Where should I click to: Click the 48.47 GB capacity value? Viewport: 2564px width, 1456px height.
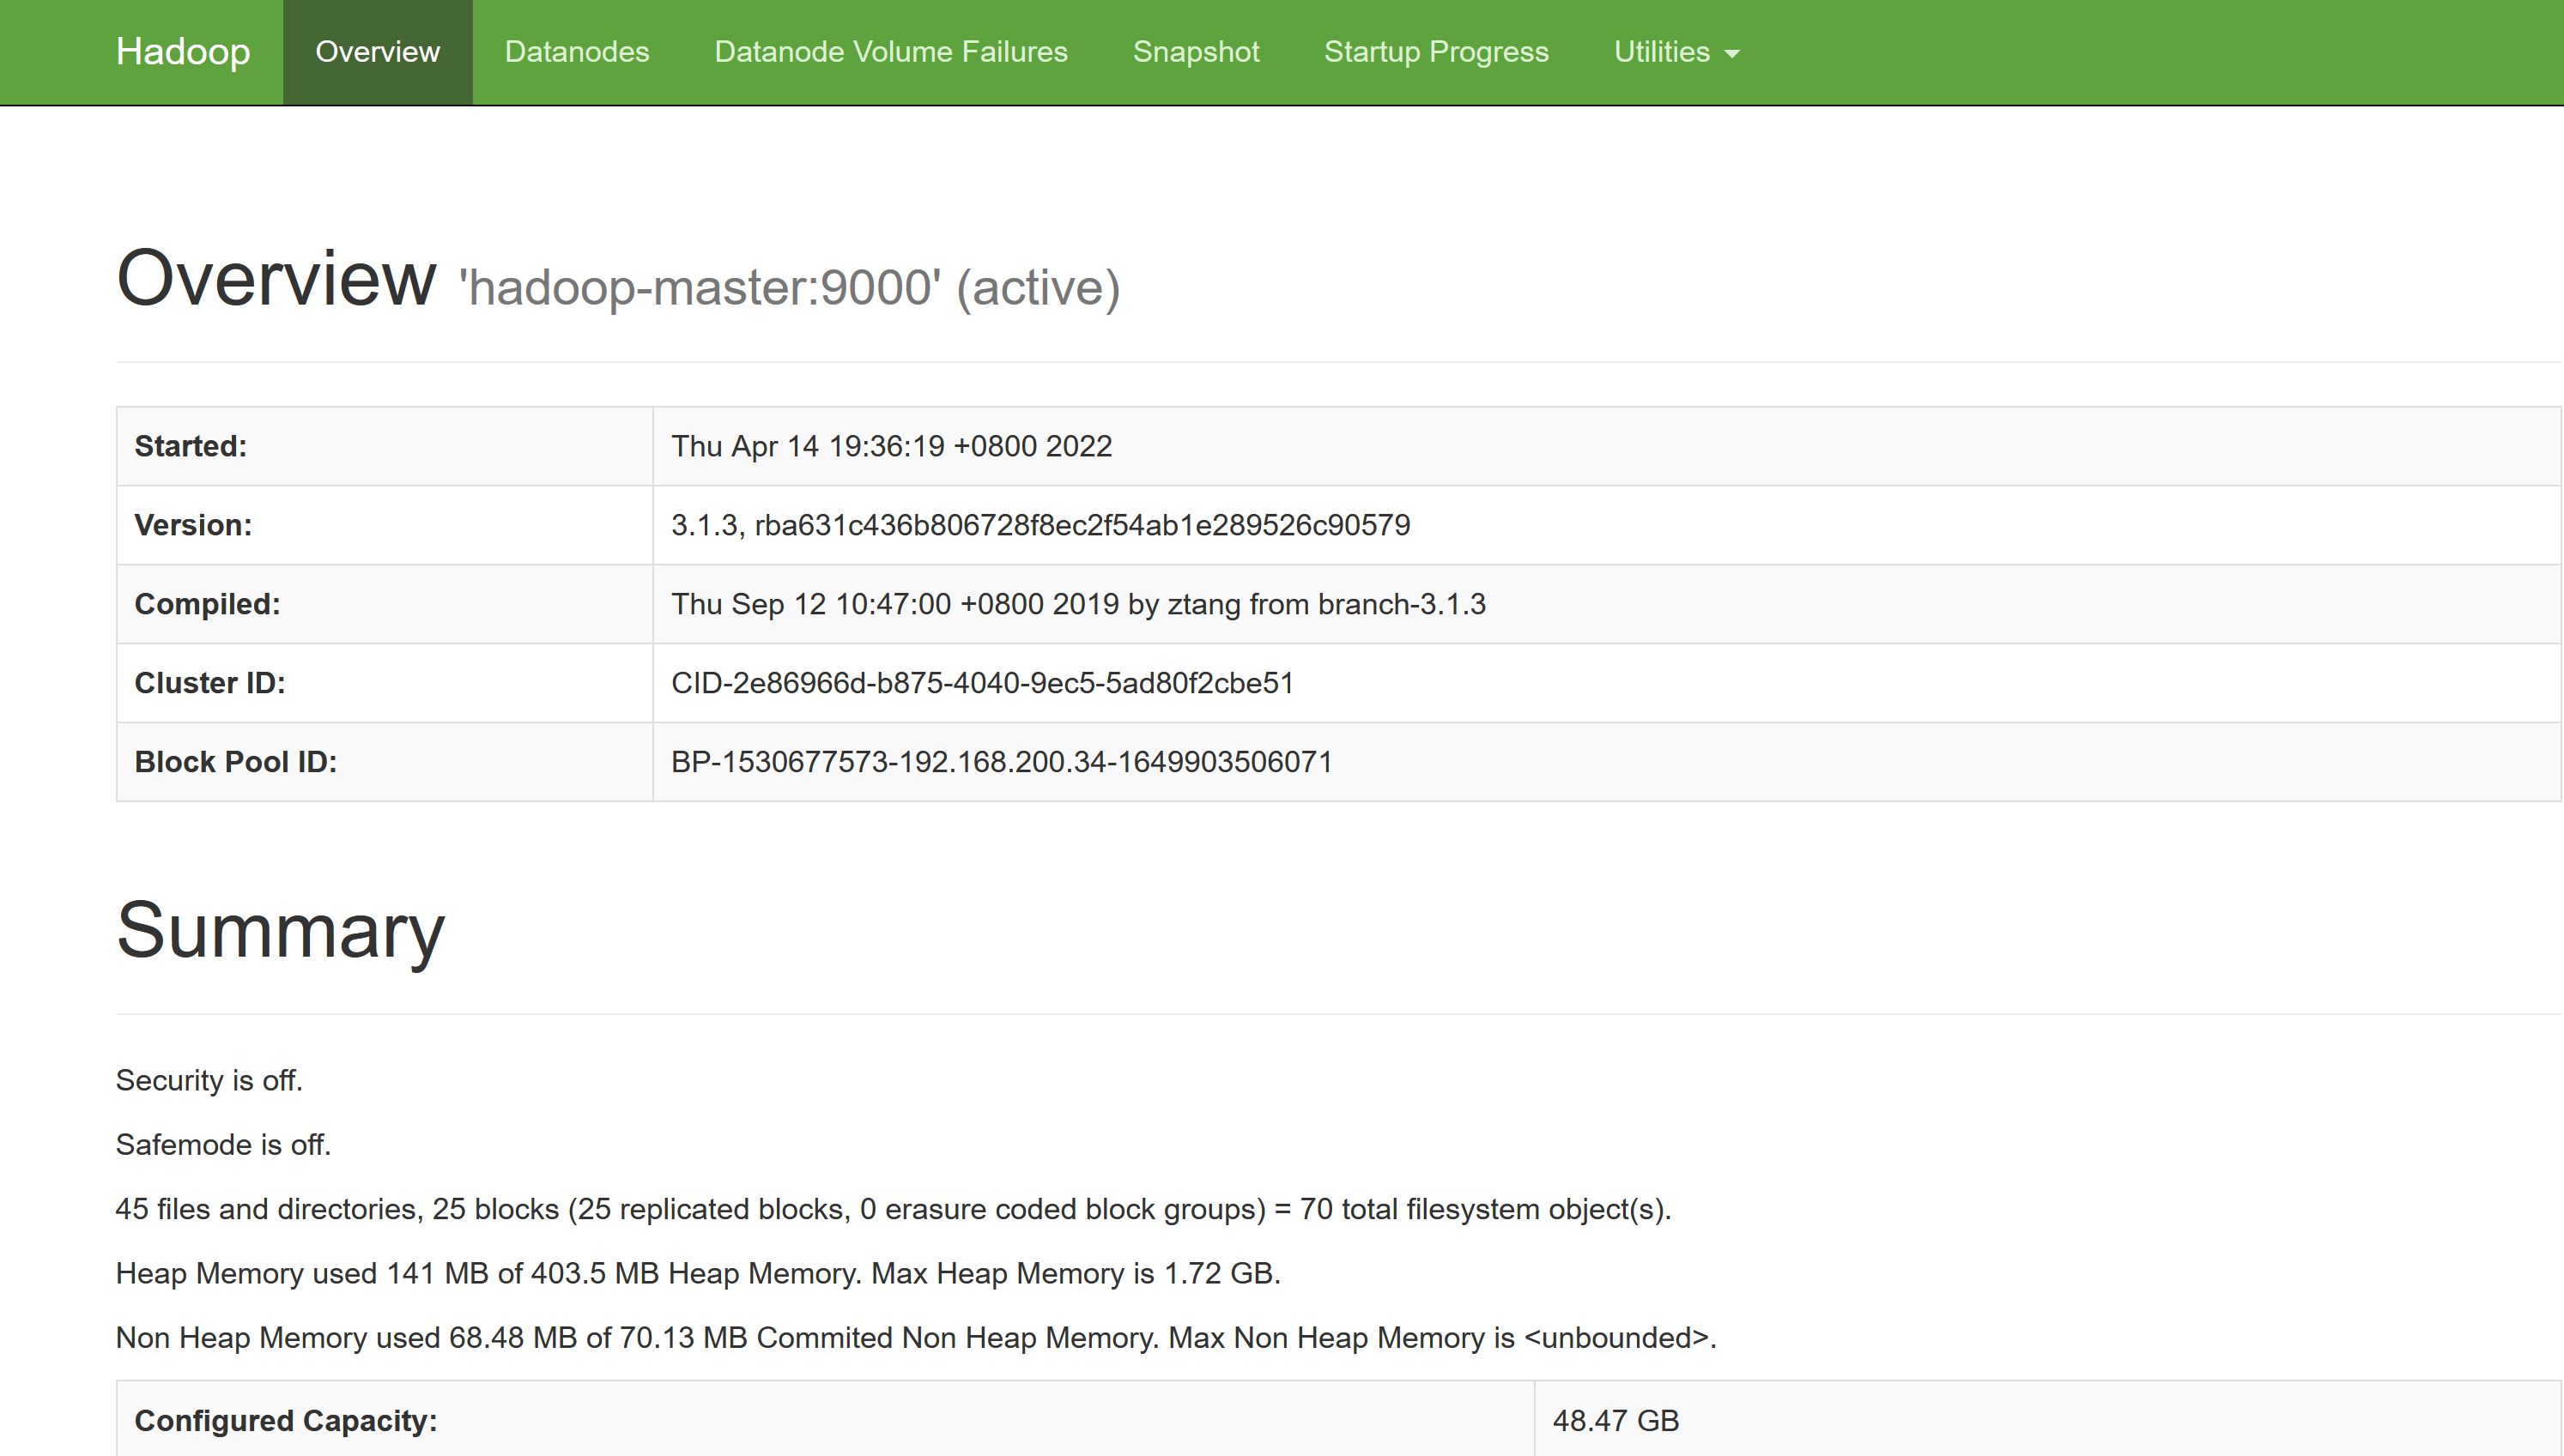[x=1615, y=1421]
